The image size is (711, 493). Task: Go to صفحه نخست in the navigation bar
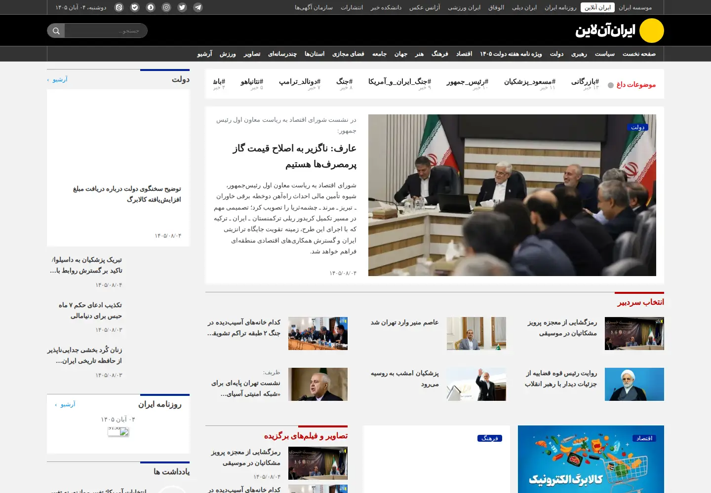click(x=639, y=54)
